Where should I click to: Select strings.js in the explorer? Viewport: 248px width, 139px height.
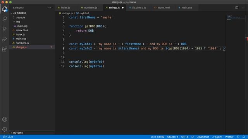[32, 47]
